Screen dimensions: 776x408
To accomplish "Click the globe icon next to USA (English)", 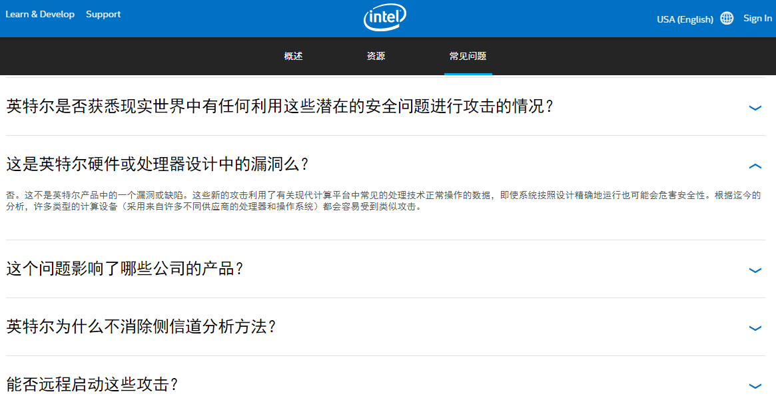I will pyautogui.click(x=726, y=17).
